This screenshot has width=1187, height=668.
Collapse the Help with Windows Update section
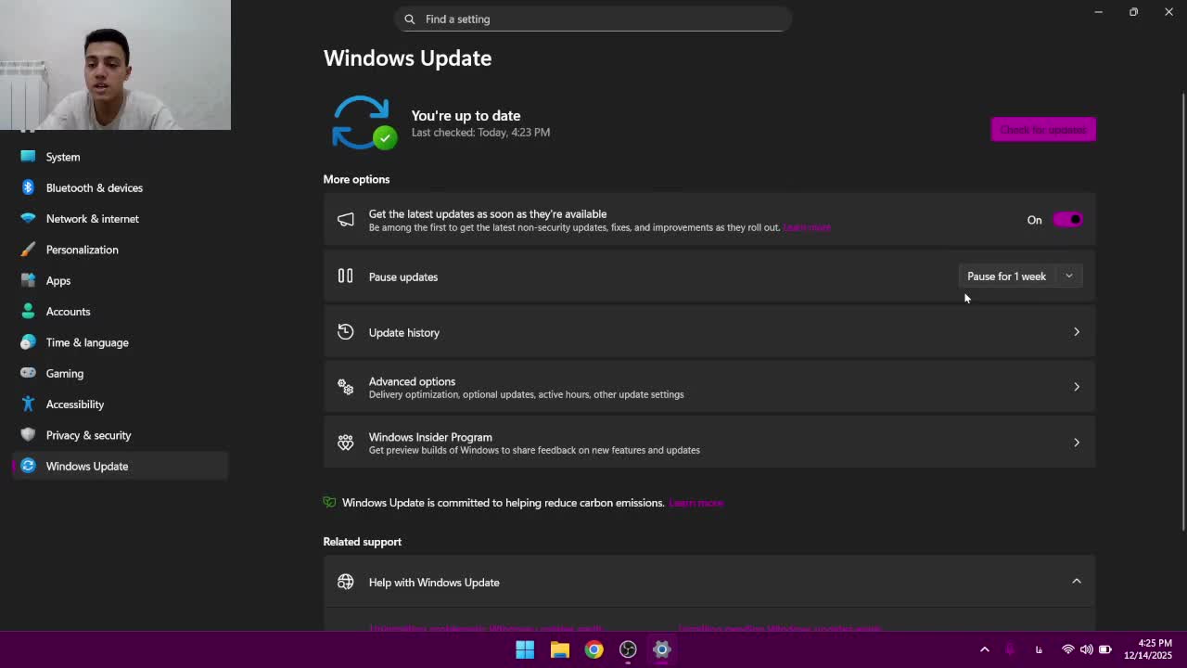coord(1077,582)
